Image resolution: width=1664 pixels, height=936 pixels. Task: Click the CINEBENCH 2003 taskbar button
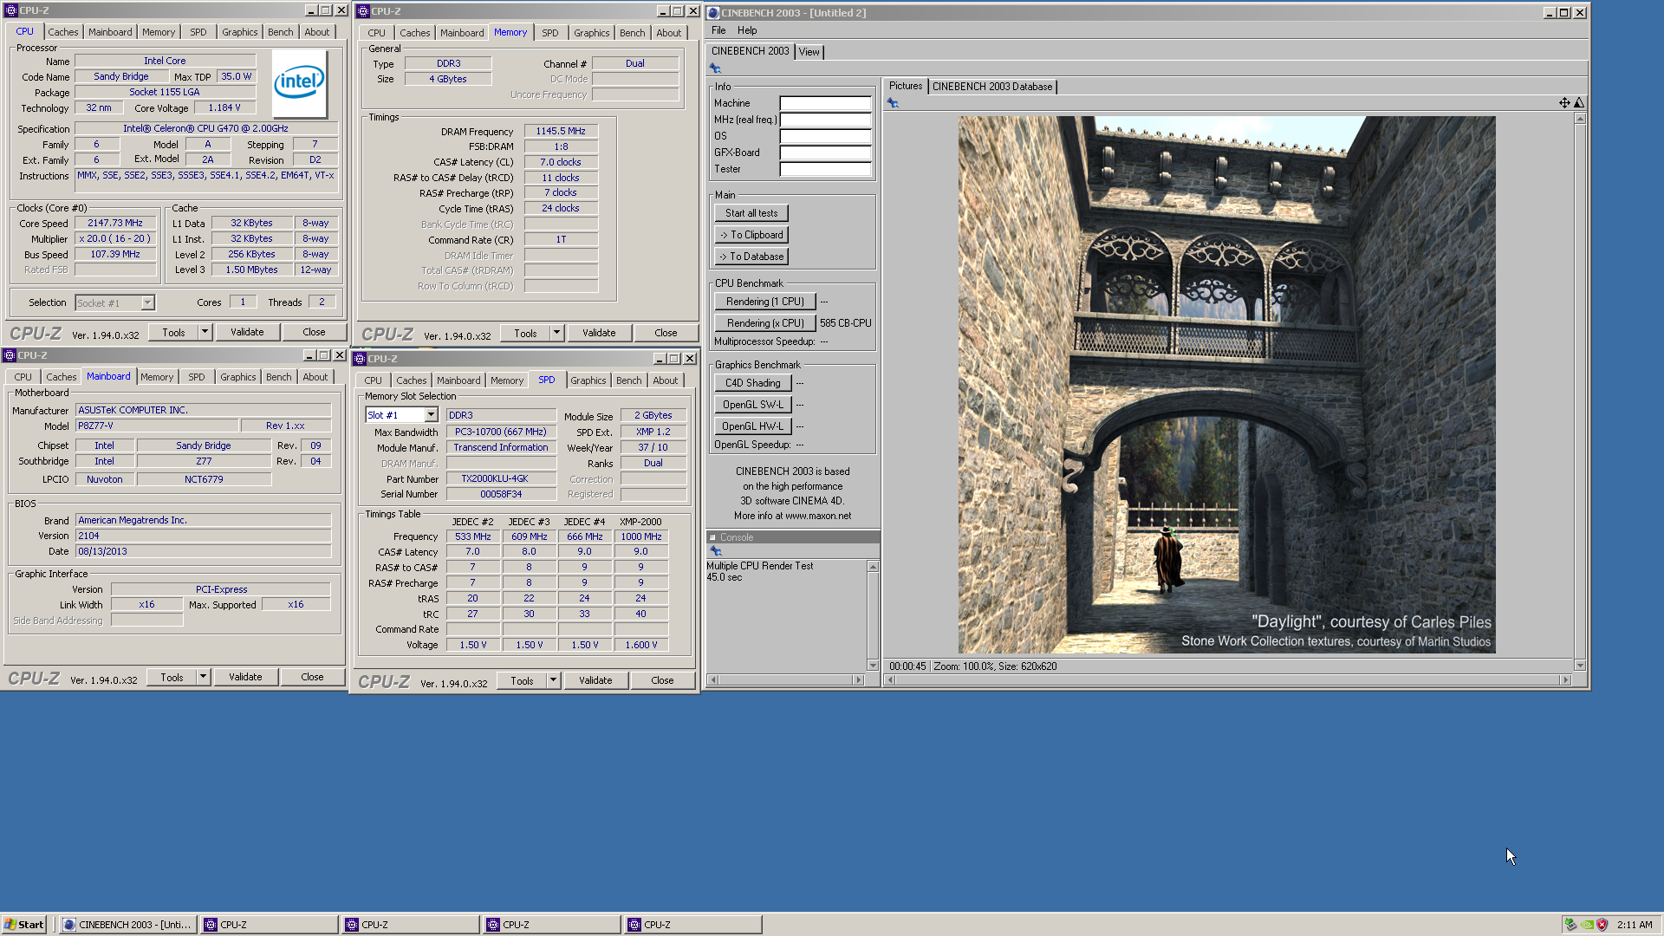click(x=127, y=925)
